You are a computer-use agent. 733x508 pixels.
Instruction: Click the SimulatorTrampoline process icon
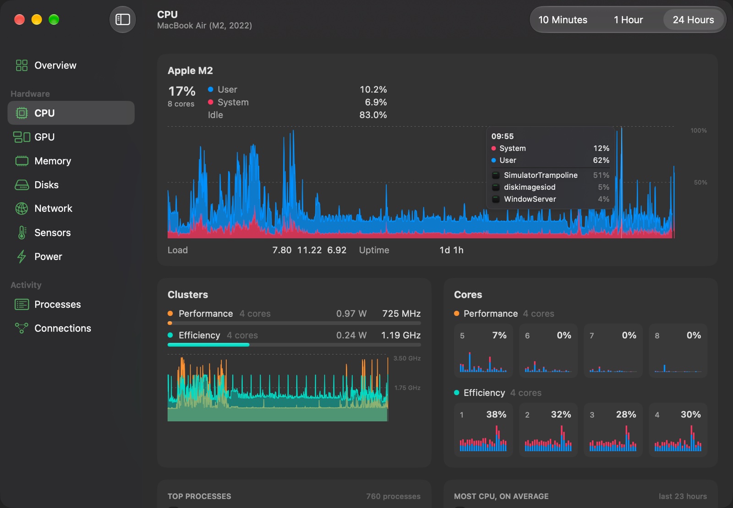pyautogui.click(x=496, y=175)
